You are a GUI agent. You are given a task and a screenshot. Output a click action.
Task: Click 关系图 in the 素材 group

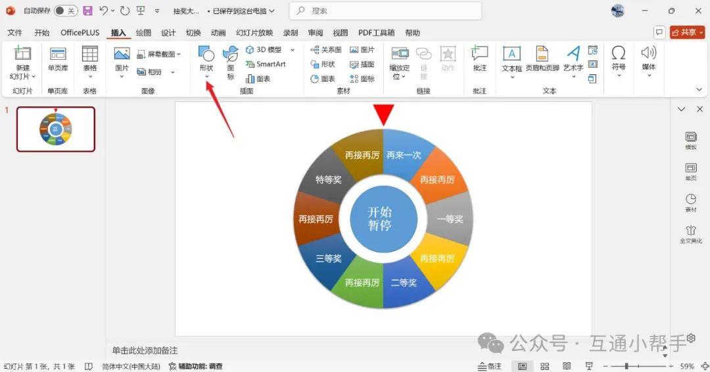tap(326, 49)
